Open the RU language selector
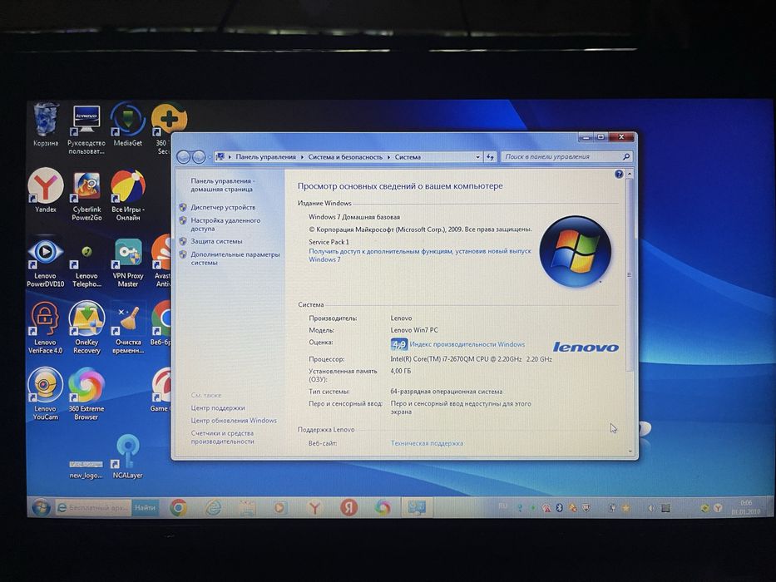This screenshot has height=582, width=776. [x=503, y=506]
